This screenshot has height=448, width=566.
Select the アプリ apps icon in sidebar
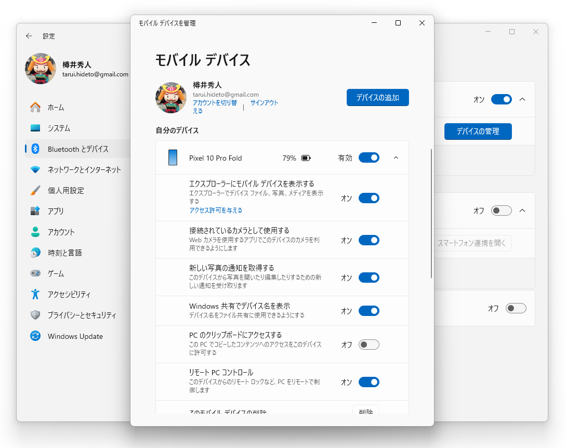(35, 211)
